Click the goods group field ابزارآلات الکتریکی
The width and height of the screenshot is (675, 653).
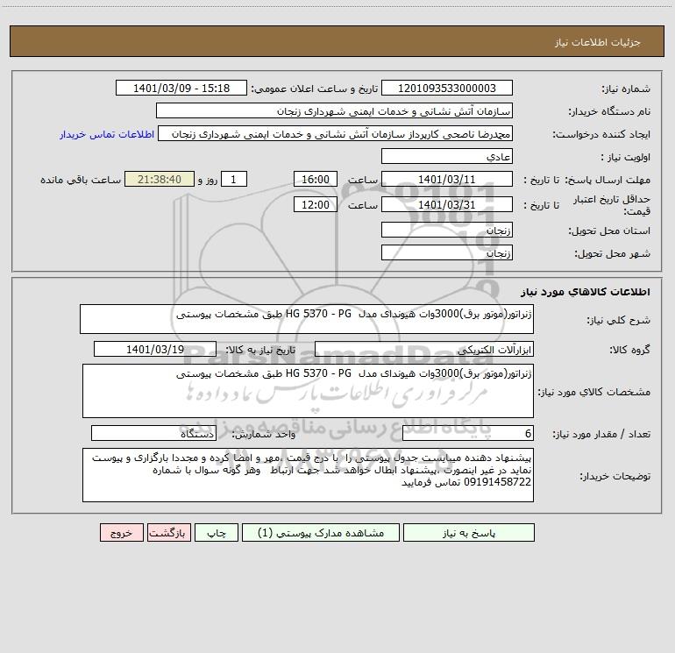(x=424, y=349)
